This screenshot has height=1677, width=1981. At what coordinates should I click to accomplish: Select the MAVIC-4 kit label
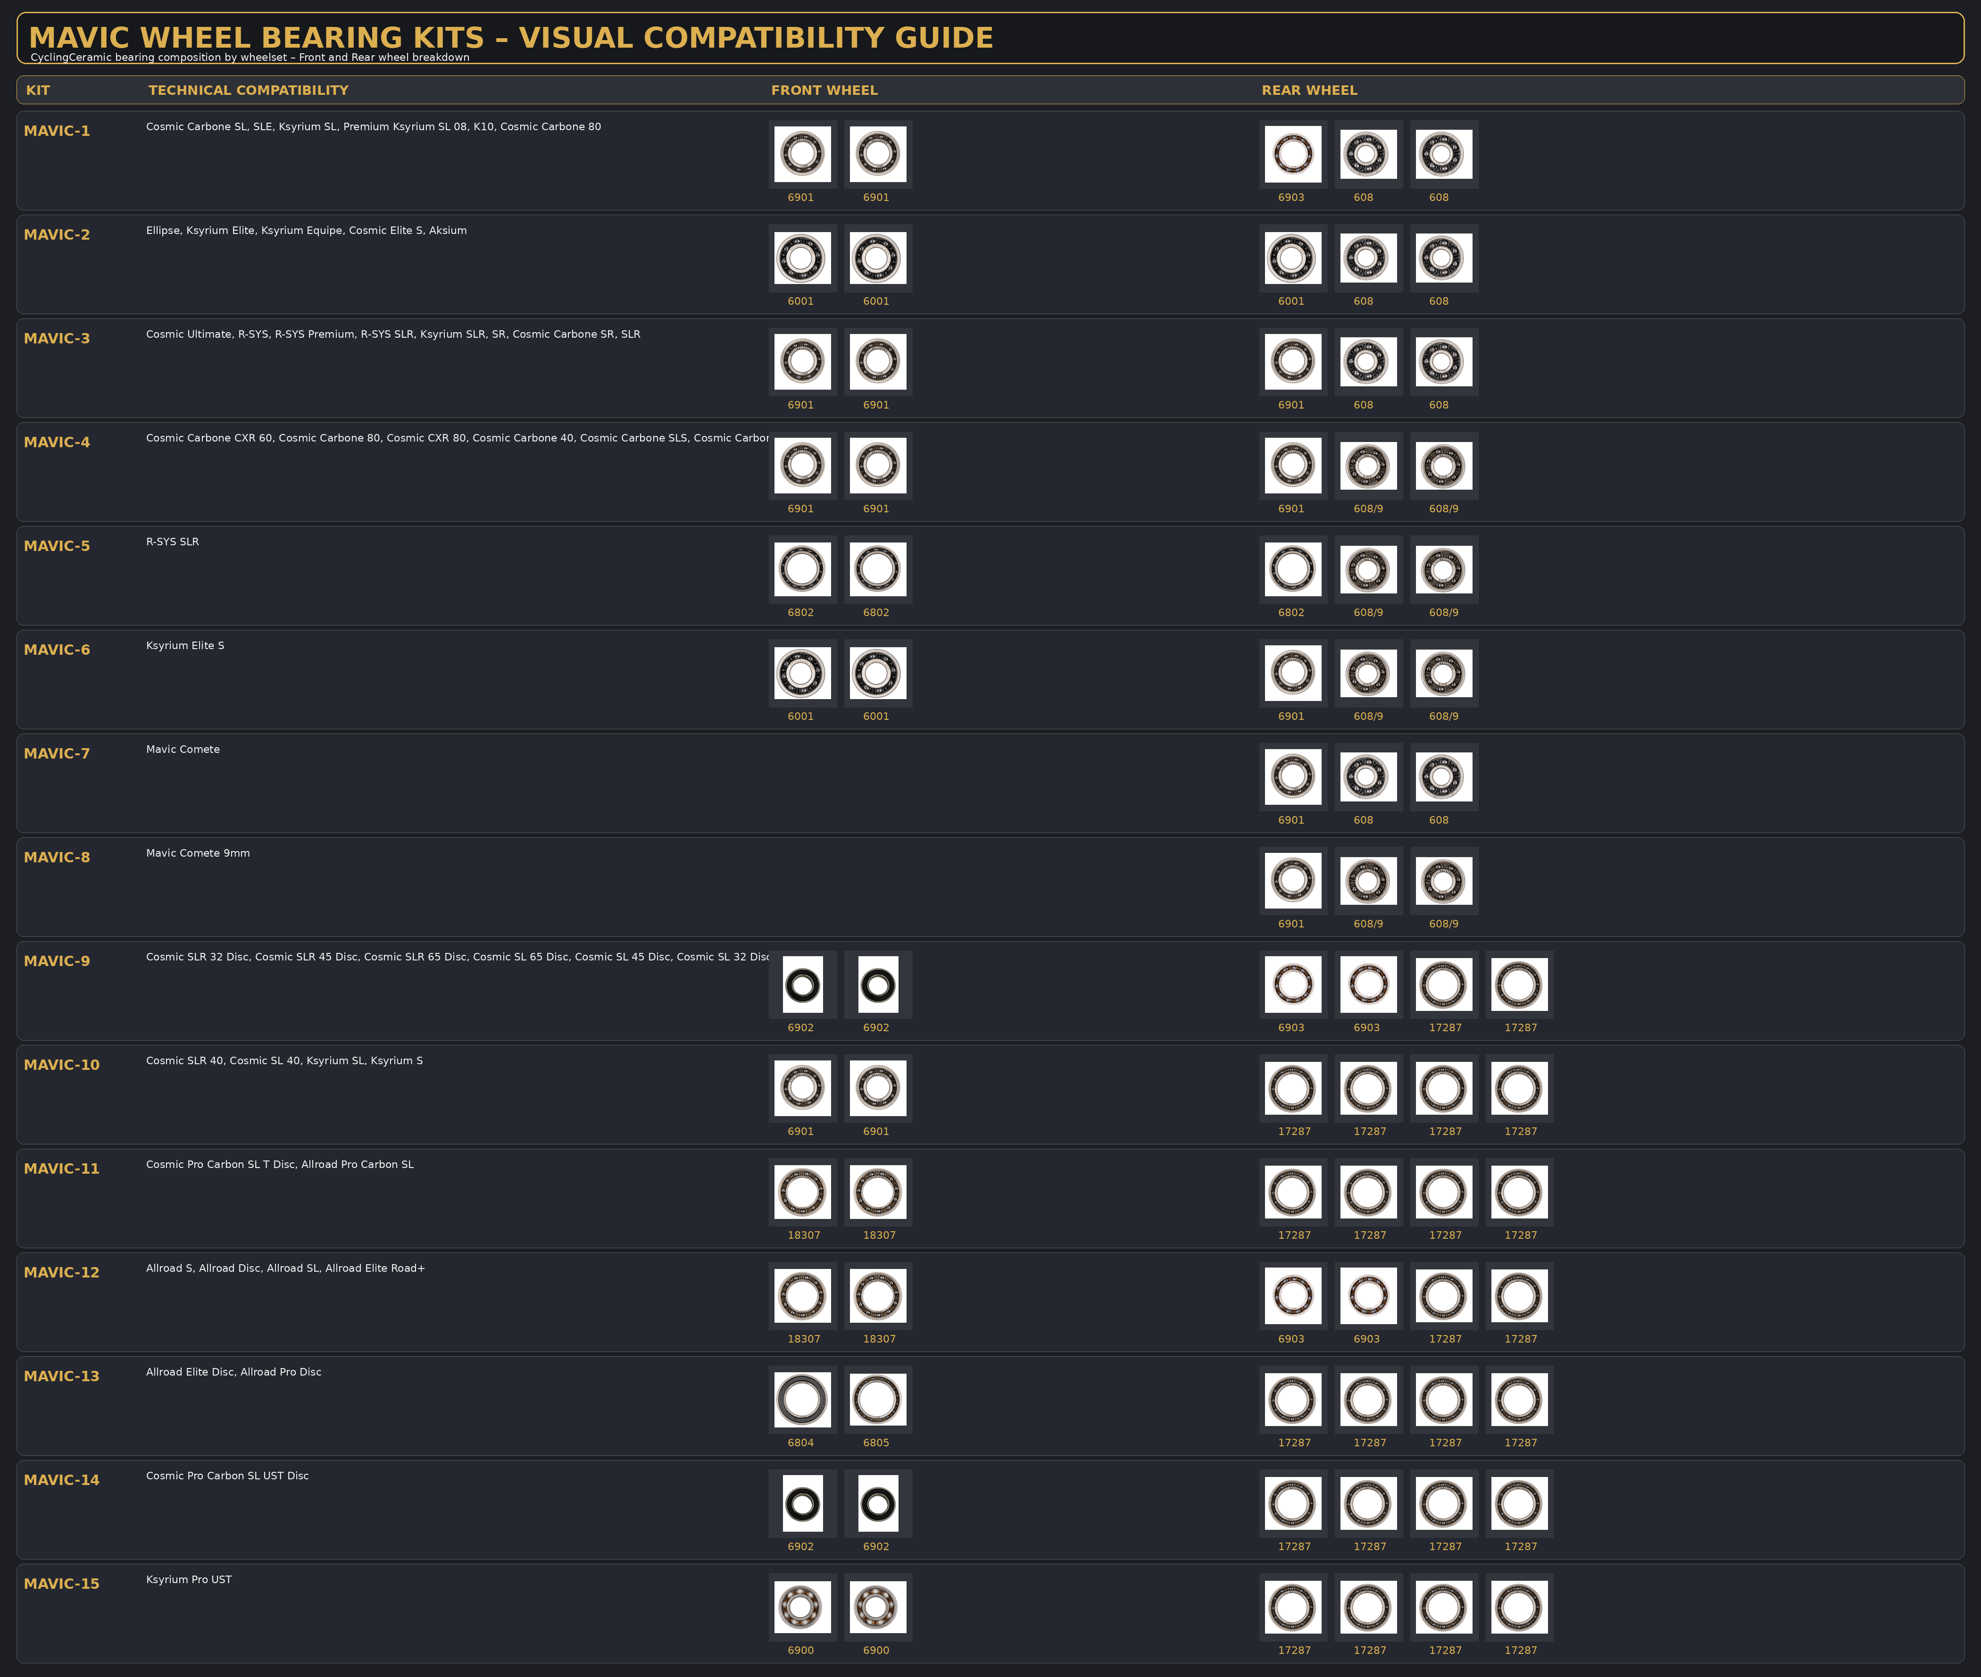(57, 442)
